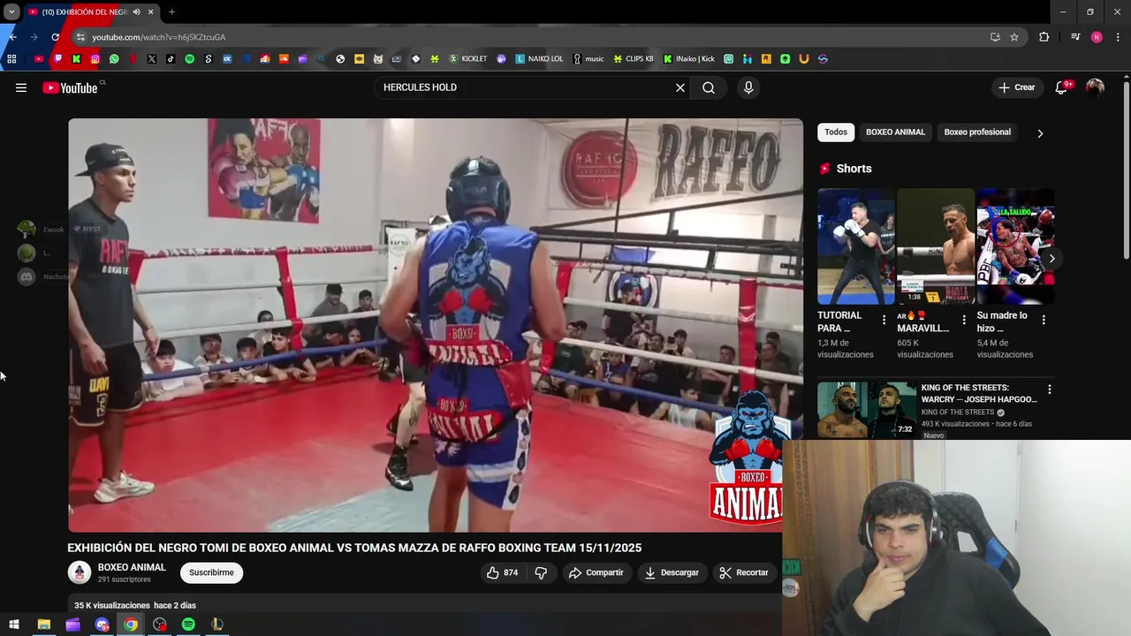Open the Crear upload menu

coord(1016,87)
